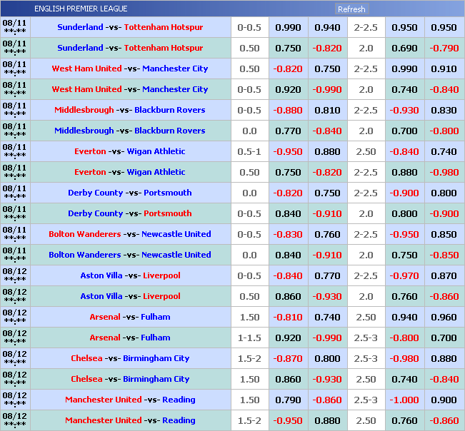The image size is (465, 431).
Task: Select -0.980 odds for Everton vs Wigan
Action: [444, 173]
